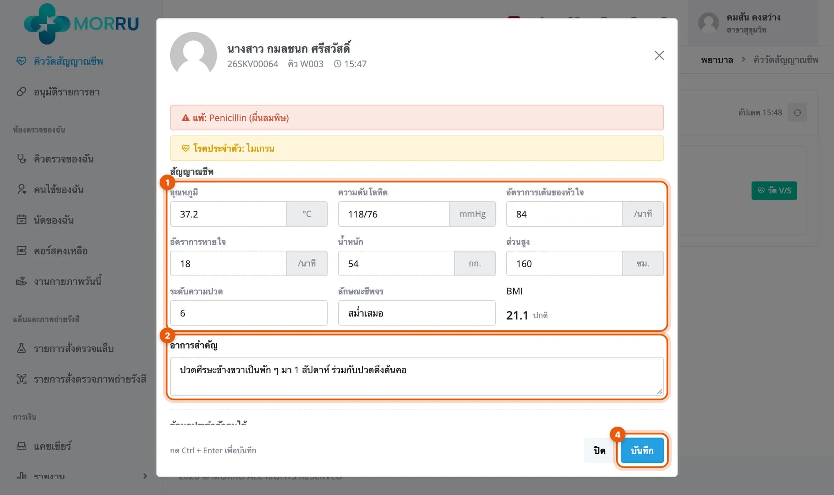834x495 pixels.
Task: Click the บันทึก save button
Action: [642, 450]
